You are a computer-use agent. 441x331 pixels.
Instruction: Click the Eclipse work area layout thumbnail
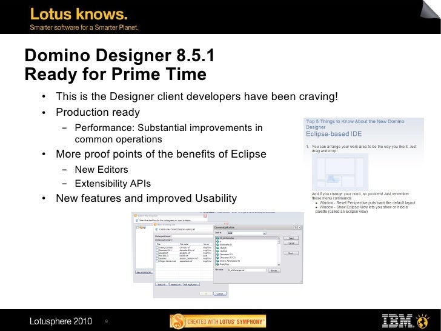340,172
